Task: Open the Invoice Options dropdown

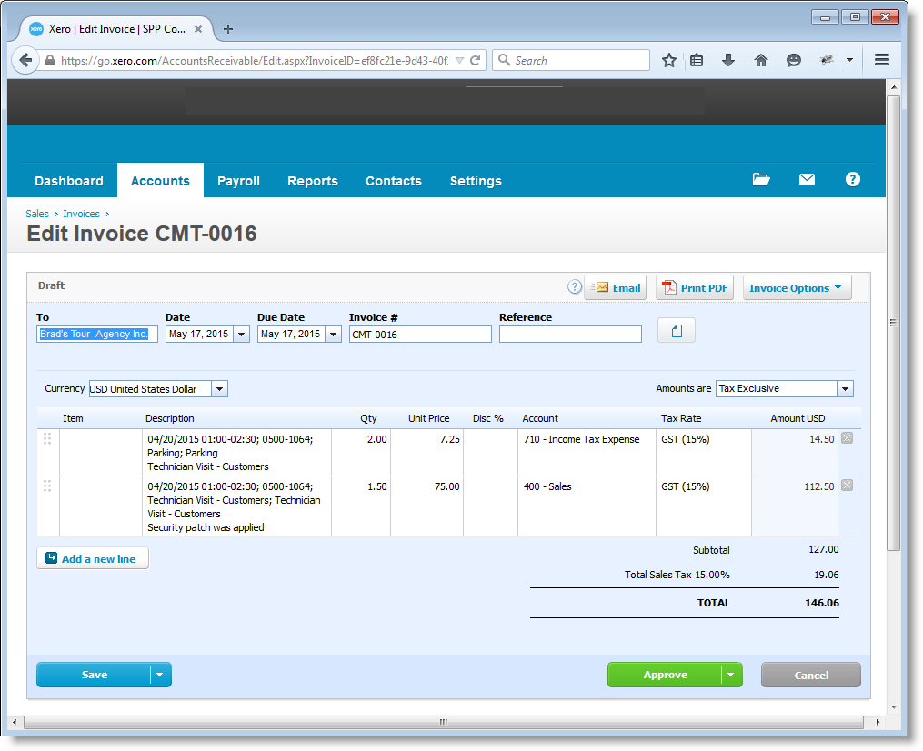Action: [x=797, y=287]
